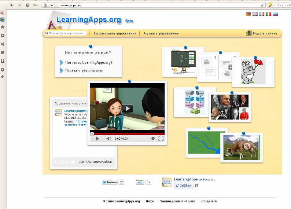
Task: Open the river map thumbnail
Action: click(203, 143)
